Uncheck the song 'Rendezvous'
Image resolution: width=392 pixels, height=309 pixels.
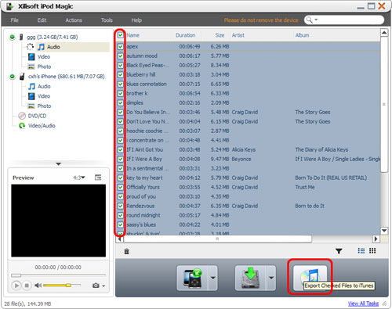120,206
